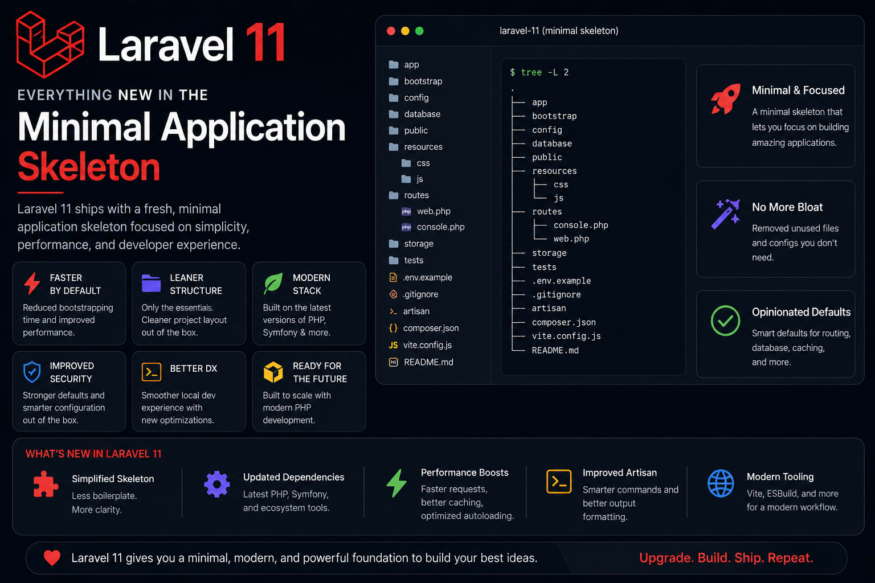Image resolution: width=875 pixels, height=583 pixels.
Task: Click the rocket Minimal & Focused icon
Action: (726, 99)
